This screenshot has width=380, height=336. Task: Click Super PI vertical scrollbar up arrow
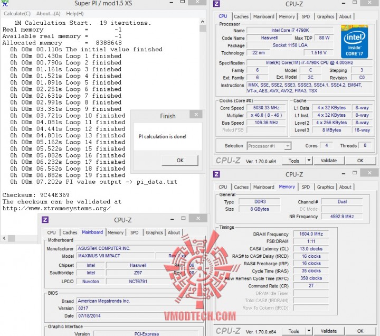203,22
